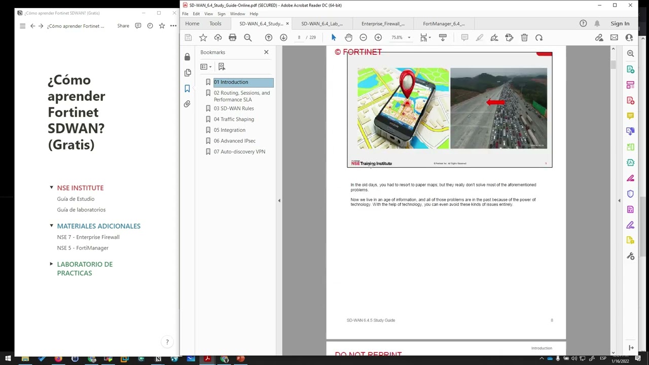Switch to the SD-WAN_6.4_Lab document tab
Image resolution: width=649 pixels, height=365 pixels.
point(322,24)
